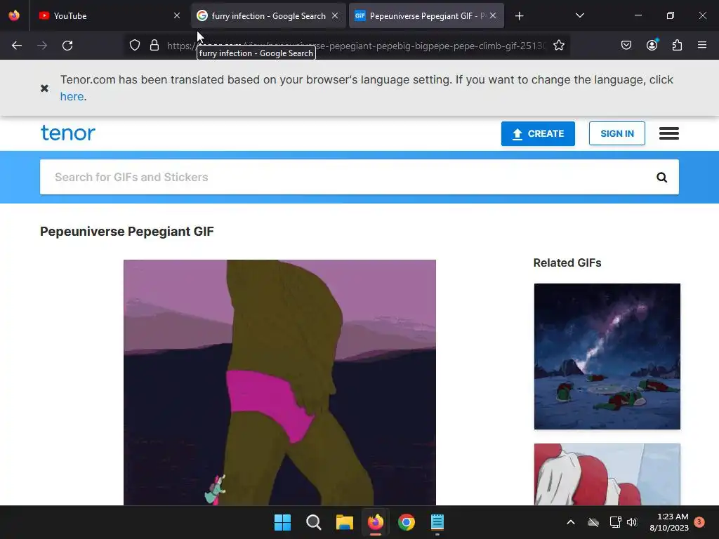This screenshot has height=539, width=719.
Task: Click the CREATE upload button
Action: coord(538,133)
